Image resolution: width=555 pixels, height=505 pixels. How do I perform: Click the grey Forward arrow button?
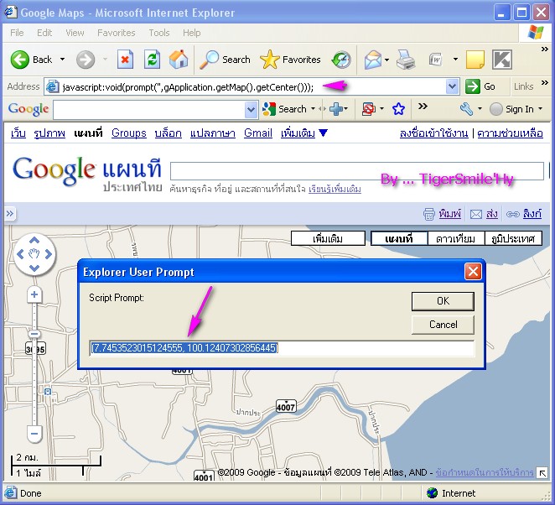point(86,60)
